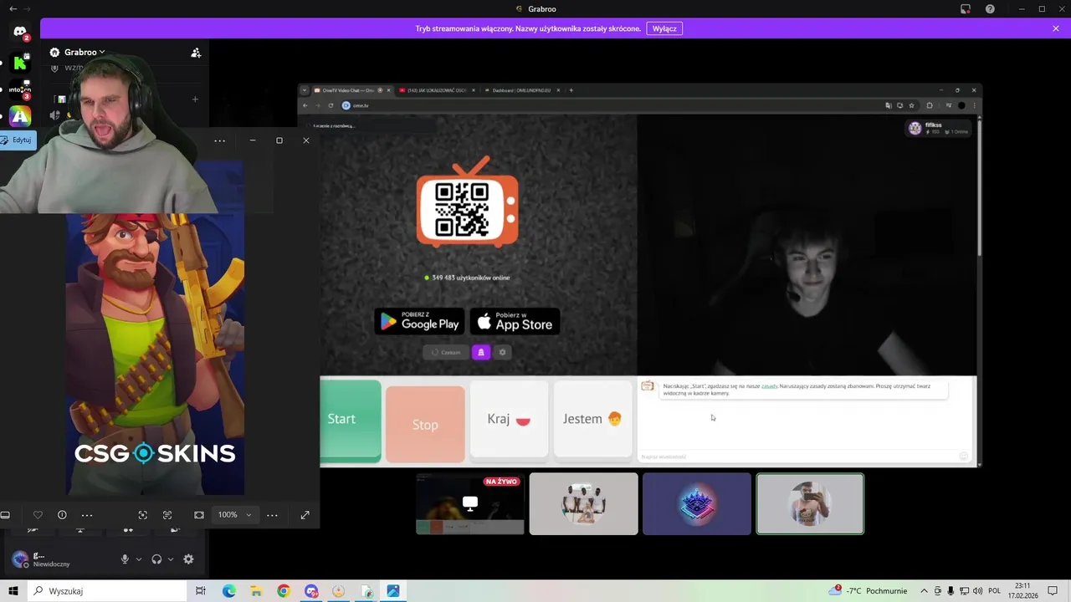Open Windows Start menu
The height and width of the screenshot is (602, 1071).
[x=13, y=591]
